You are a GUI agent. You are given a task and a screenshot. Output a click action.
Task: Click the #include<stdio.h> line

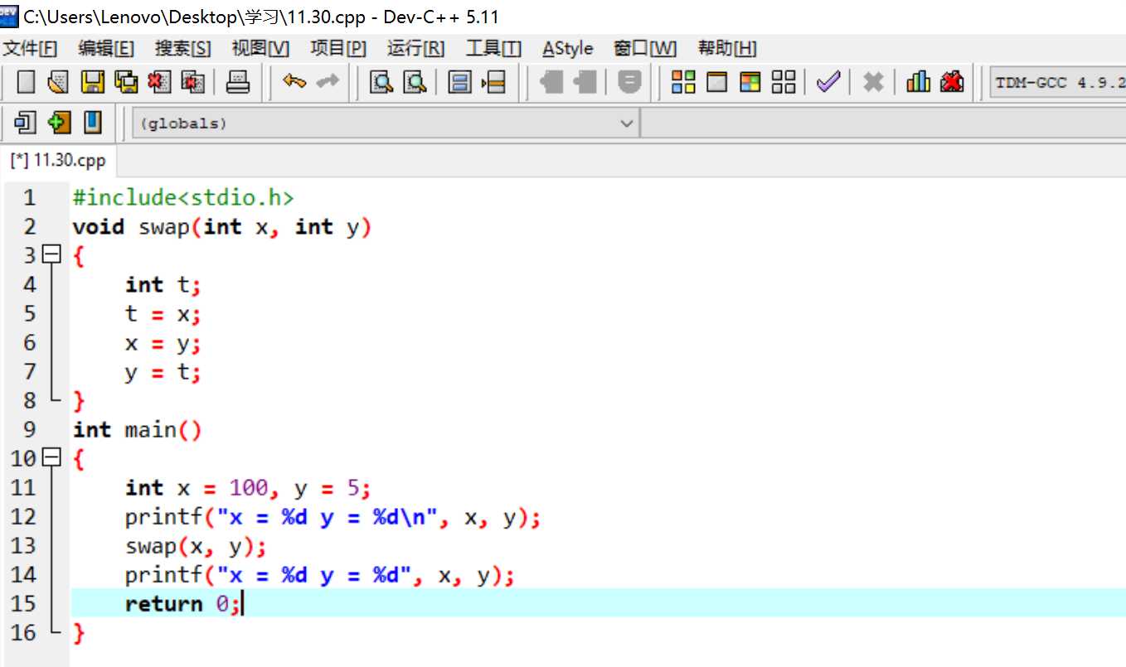183,197
